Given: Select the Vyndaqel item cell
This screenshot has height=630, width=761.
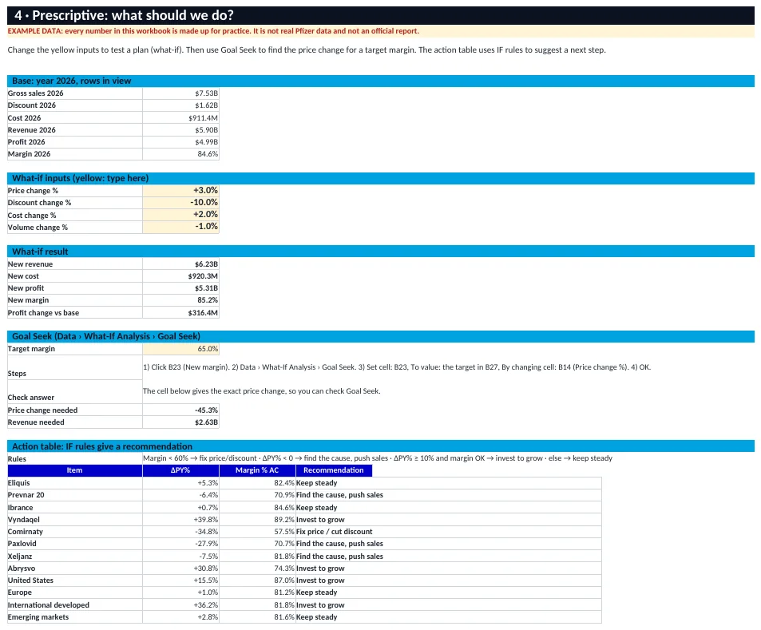Looking at the screenshot, I should 75,519.
